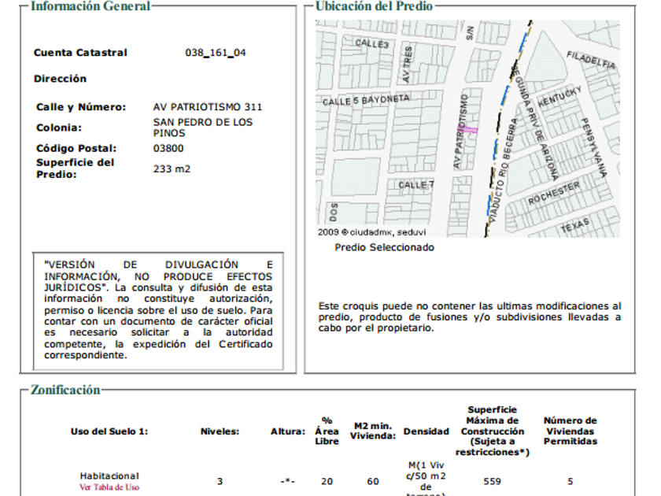
Task: Click the 'Este croquis puede no contener' note
Action: pos(470,317)
